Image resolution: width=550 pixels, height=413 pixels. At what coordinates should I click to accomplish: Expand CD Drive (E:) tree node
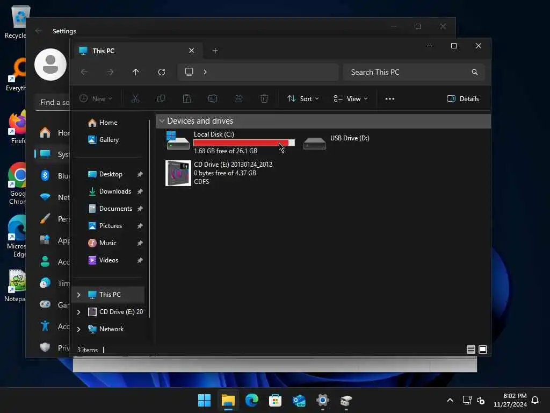[78, 312]
